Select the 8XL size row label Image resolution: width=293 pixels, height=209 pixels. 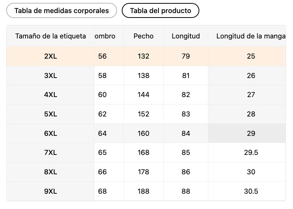coord(51,172)
